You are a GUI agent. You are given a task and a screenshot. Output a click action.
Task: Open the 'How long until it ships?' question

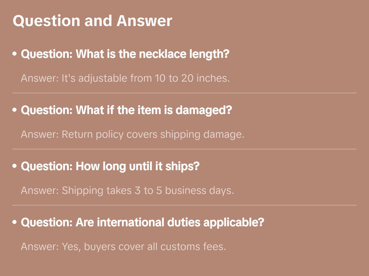[110, 166]
